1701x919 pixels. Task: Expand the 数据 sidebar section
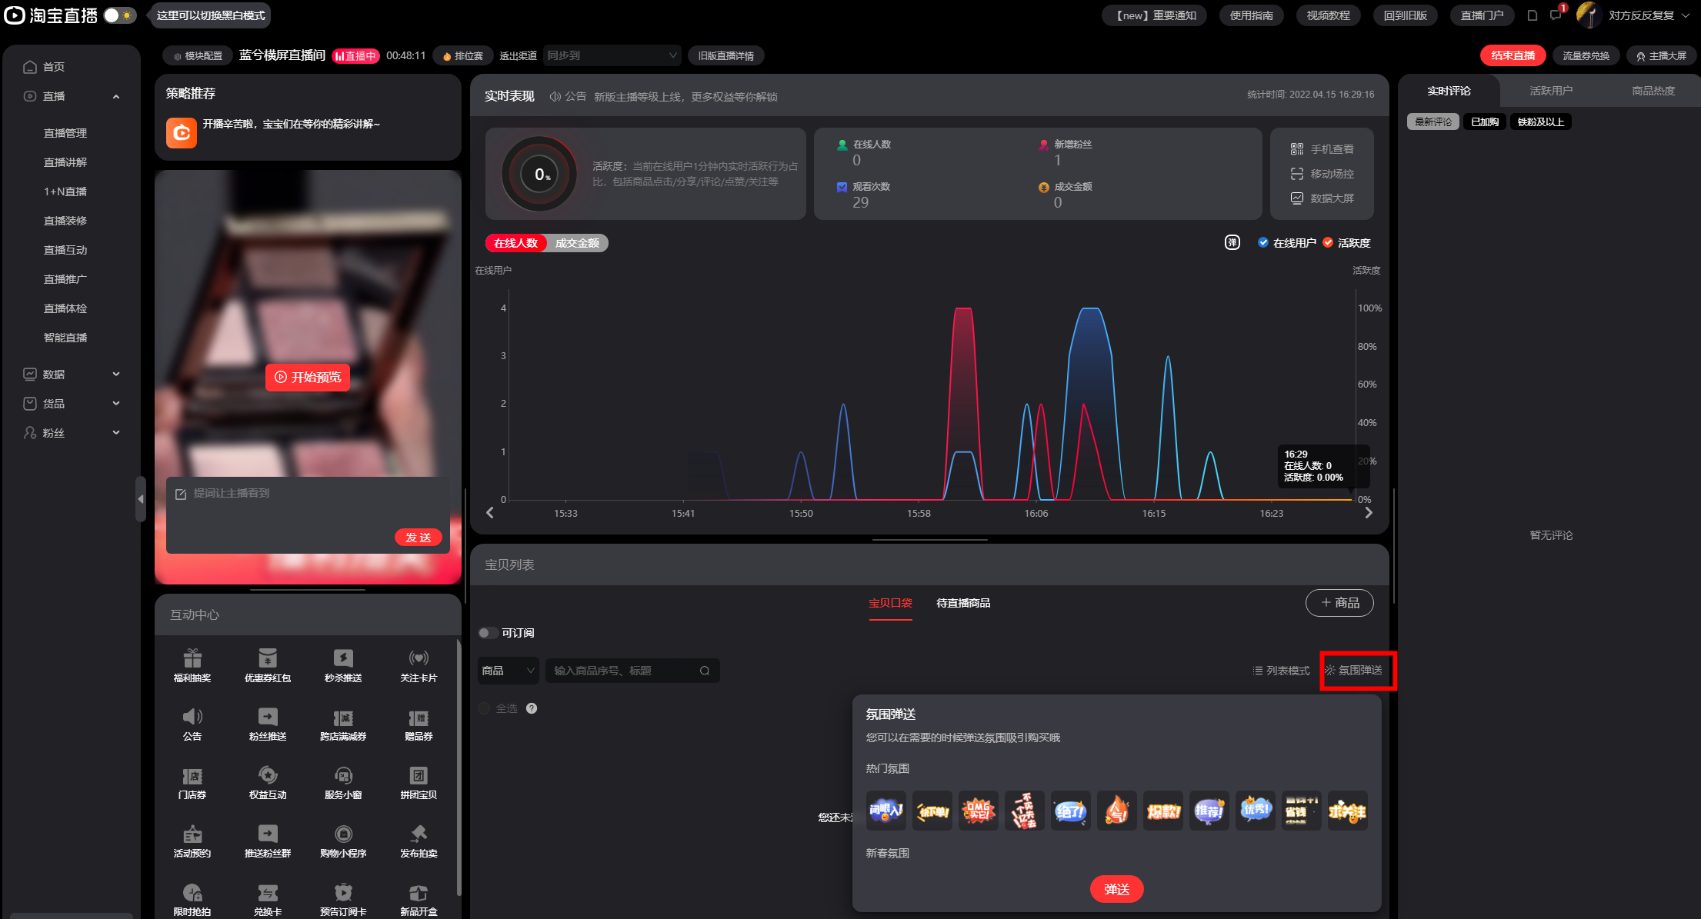click(71, 375)
